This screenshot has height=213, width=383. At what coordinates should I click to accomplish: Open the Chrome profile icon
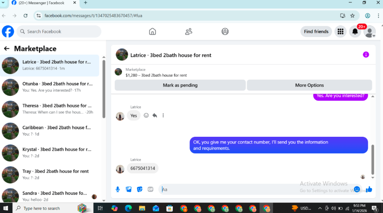[x=367, y=16]
